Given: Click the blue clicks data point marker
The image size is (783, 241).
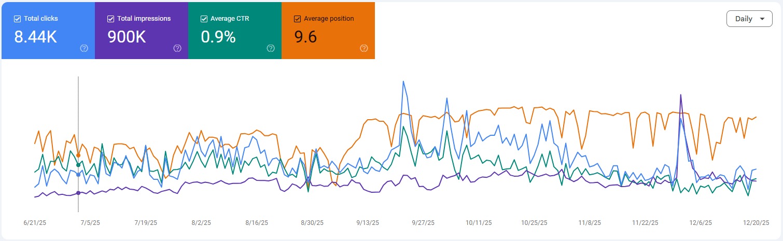Looking at the screenshot, I should [78, 175].
